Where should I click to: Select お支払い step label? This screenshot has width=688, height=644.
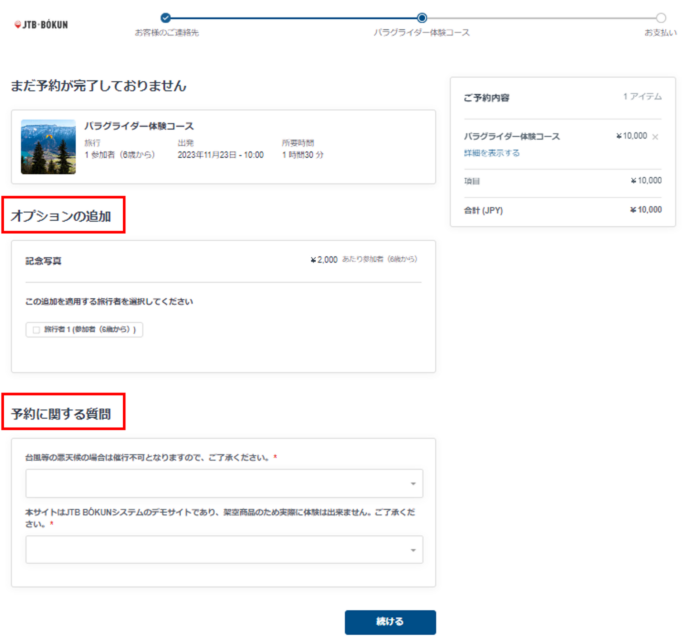[x=660, y=33]
